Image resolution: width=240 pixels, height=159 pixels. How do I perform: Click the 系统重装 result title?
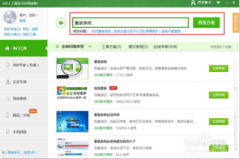click(100, 88)
